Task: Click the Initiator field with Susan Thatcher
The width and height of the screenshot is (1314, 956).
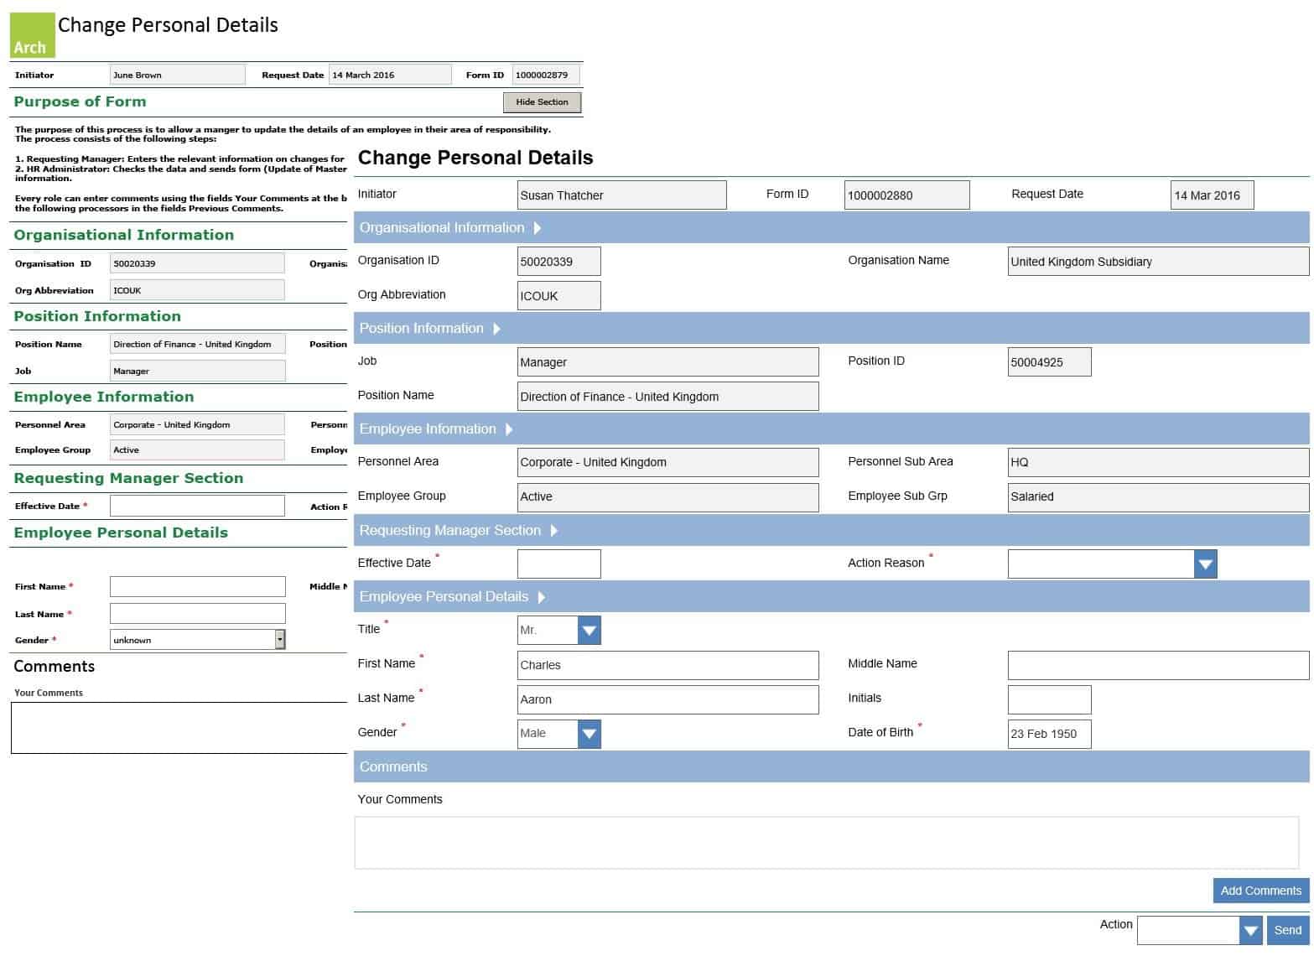Action: pyautogui.click(x=622, y=195)
